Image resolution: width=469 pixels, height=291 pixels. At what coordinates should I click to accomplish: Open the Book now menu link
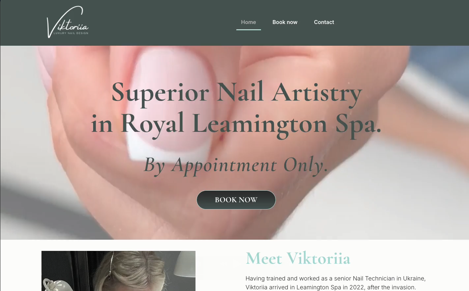[285, 22]
